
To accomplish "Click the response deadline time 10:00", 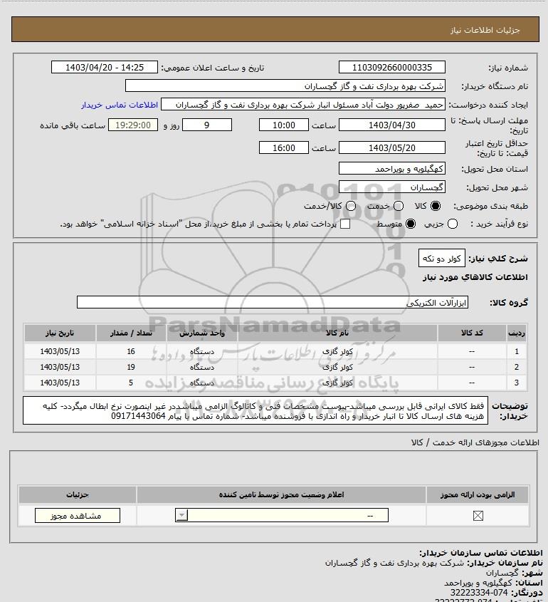I will click(x=284, y=125).
